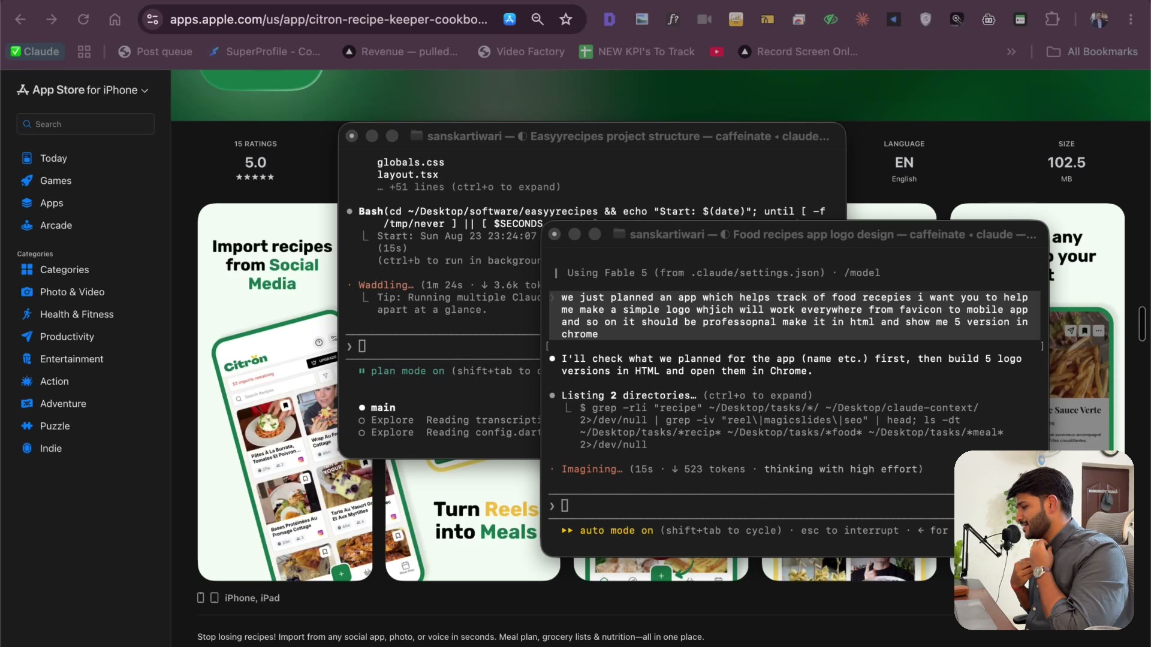Click the App Store Search field

(86, 124)
